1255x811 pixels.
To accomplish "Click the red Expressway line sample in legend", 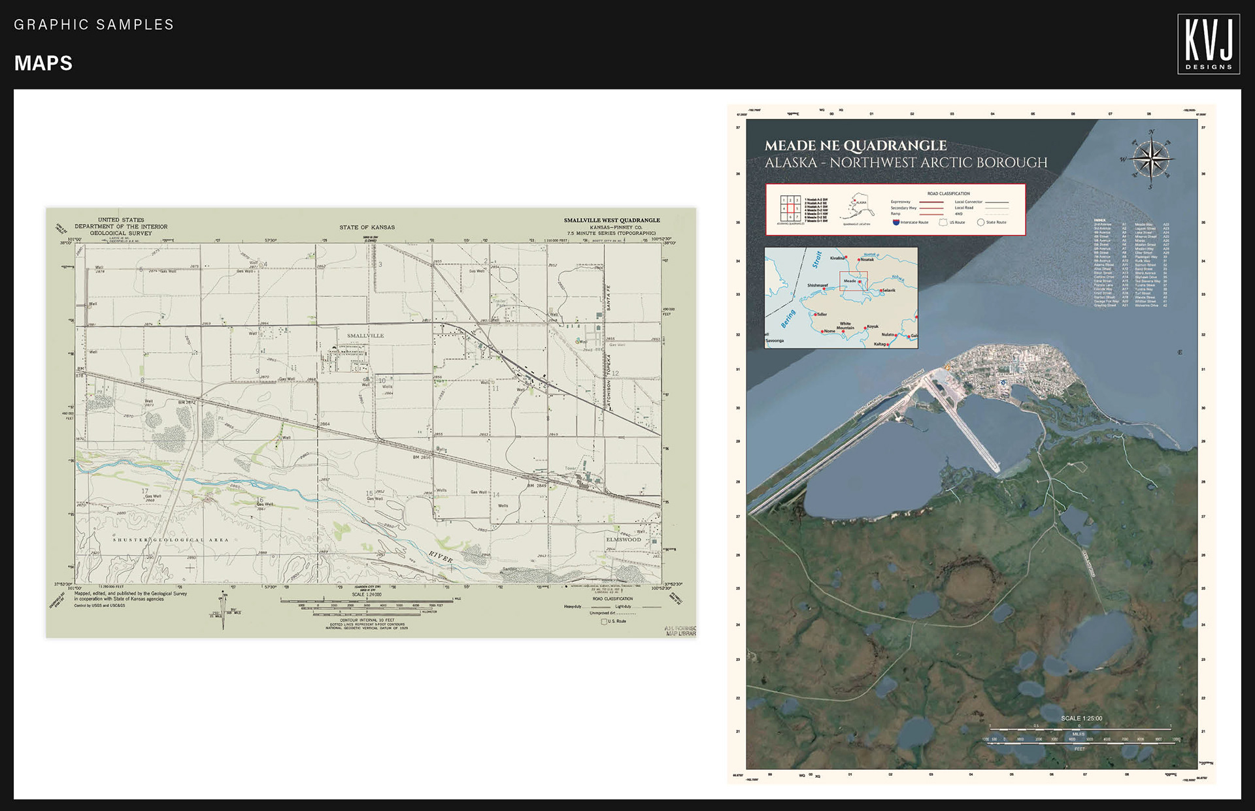I will tap(931, 202).
